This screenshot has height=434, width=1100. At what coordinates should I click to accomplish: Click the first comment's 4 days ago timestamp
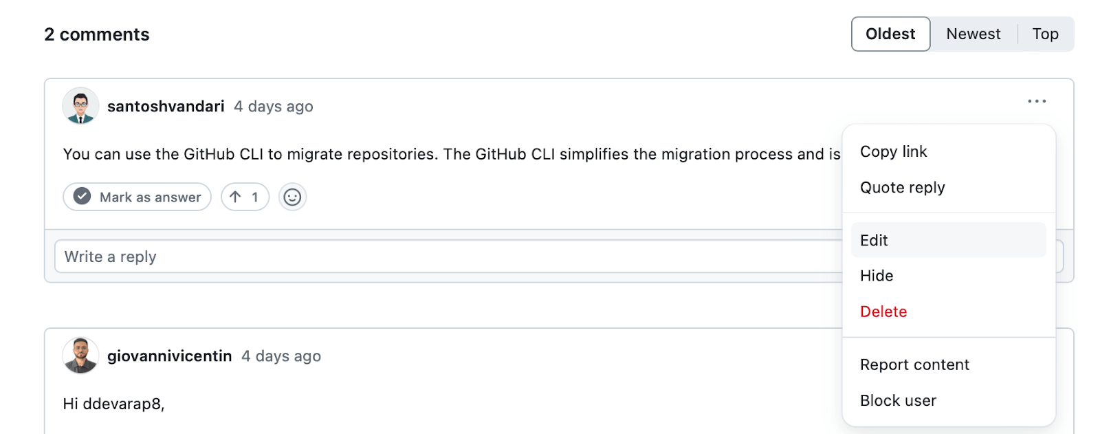pos(274,107)
